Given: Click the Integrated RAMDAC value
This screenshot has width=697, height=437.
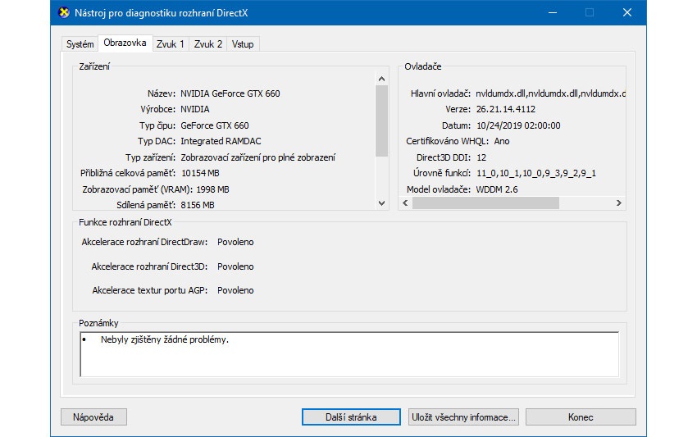Looking at the screenshot, I should (x=221, y=141).
